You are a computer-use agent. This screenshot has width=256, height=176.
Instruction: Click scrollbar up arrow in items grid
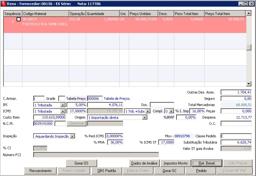249,13
